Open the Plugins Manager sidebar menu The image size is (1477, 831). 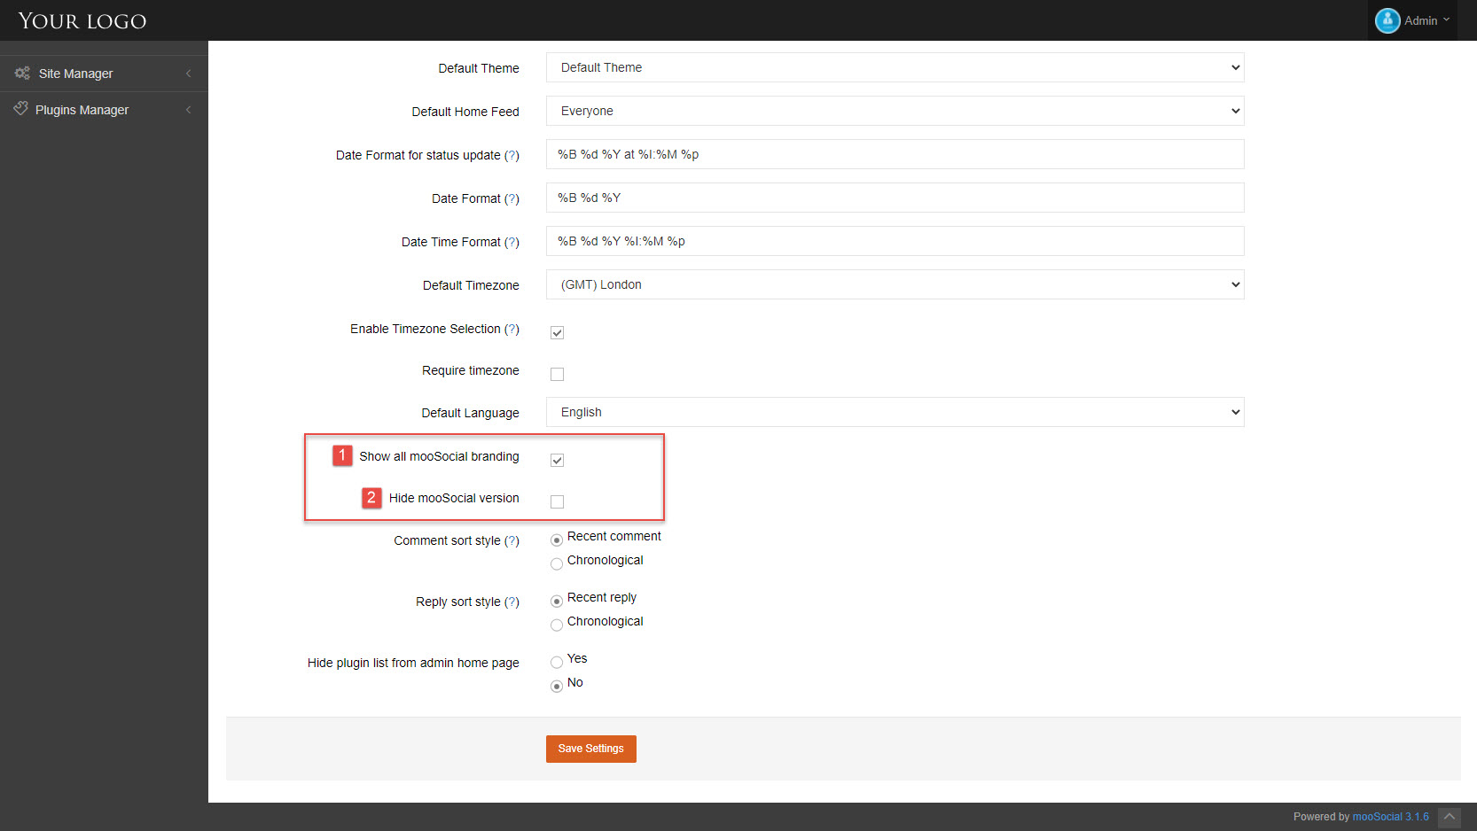[104, 110]
